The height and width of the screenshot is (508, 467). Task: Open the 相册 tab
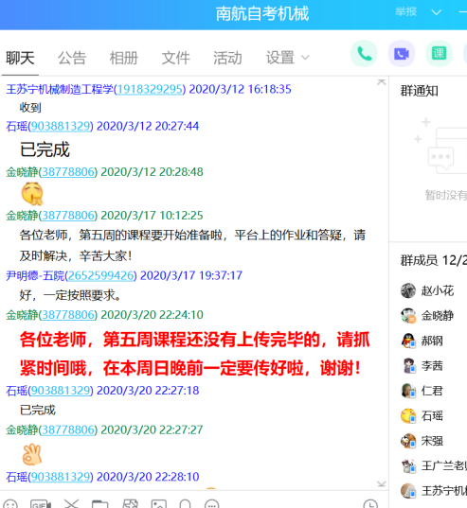click(123, 58)
